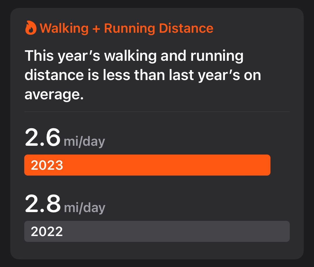Image resolution: width=314 pixels, height=267 pixels.
Task: Select the 2.6 daily distance value
Action: coord(42,137)
